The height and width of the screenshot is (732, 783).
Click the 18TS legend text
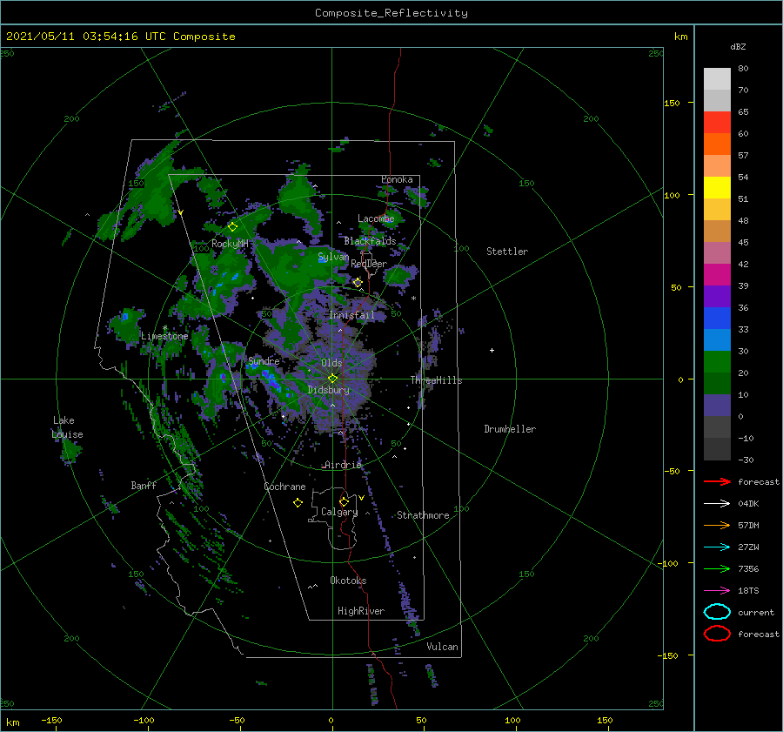click(748, 591)
